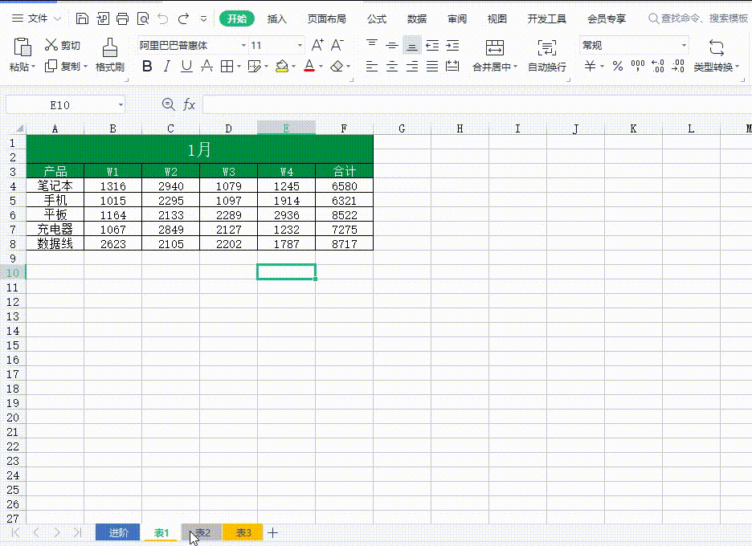Switch to the Review (审阅) tab
Viewport: 752px width, 546px height.
click(457, 18)
